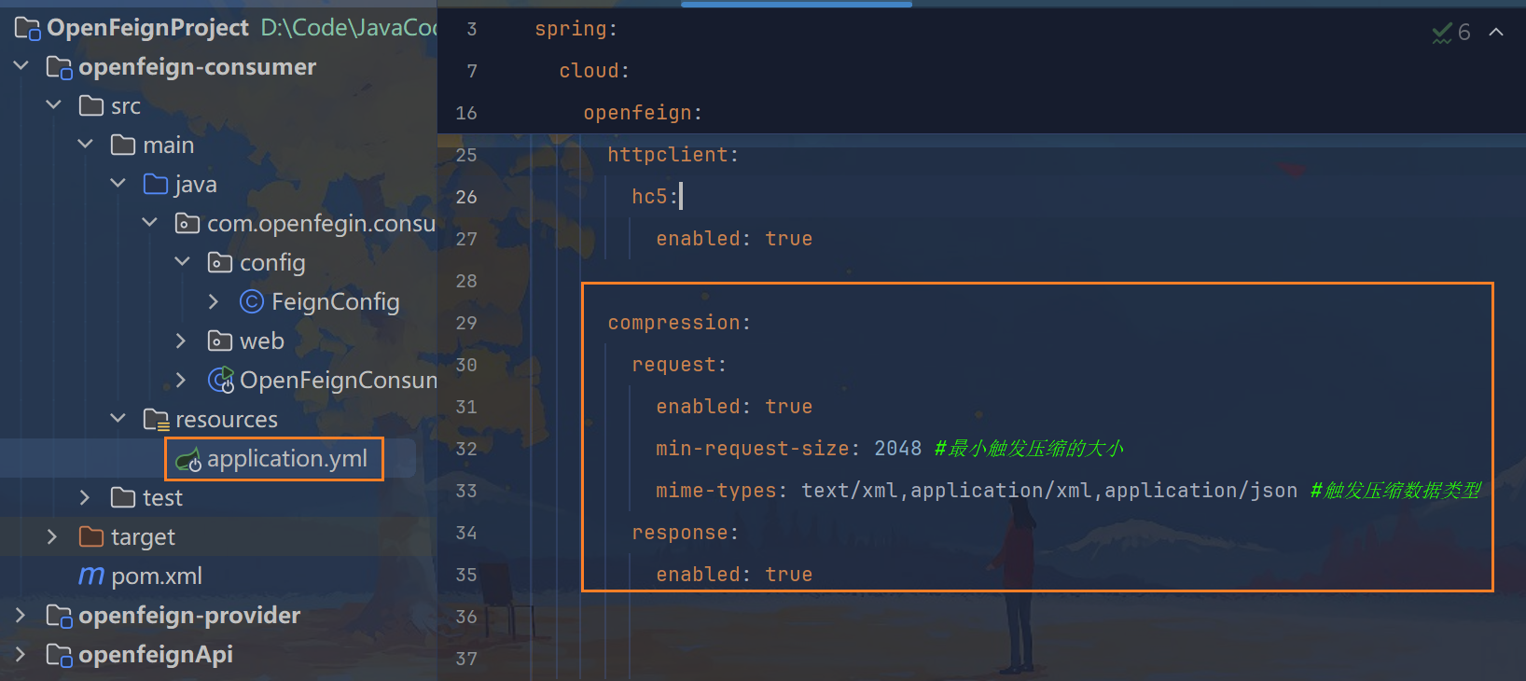1526x681 pixels.
Task: Collapse the openfeign-consumer module node
Action: pyautogui.click(x=21, y=66)
